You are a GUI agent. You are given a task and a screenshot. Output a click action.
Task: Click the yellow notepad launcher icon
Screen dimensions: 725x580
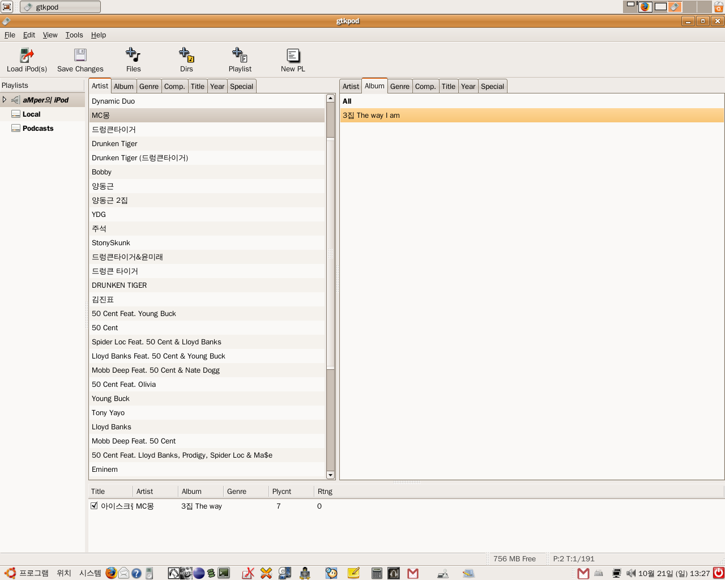(x=353, y=573)
